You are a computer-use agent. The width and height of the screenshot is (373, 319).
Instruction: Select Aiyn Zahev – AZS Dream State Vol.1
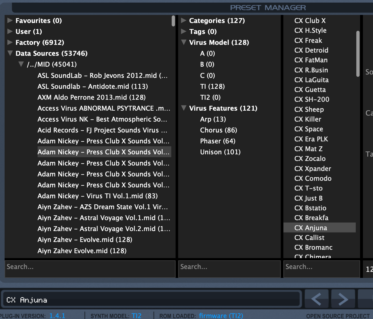(x=103, y=207)
